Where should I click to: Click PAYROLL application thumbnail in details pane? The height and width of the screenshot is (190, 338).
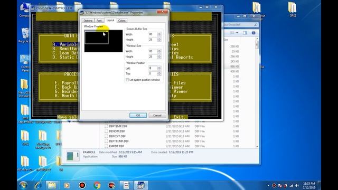[73, 156]
